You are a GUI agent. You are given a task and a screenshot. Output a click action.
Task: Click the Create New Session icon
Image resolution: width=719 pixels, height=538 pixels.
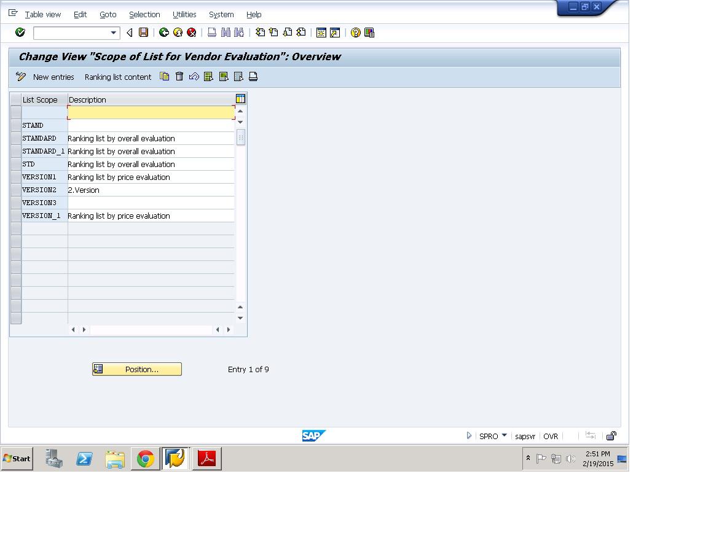[x=321, y=33]
